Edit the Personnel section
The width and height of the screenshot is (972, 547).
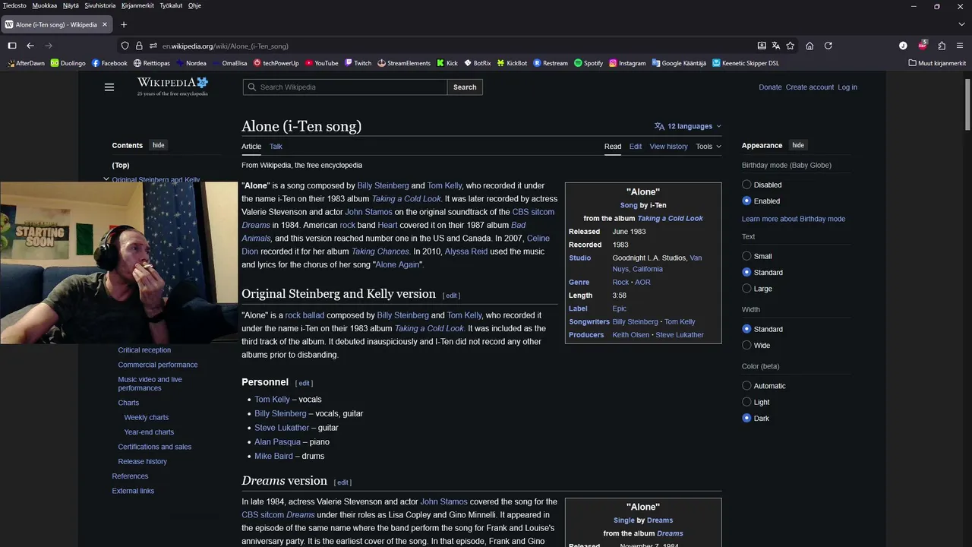[304, 383]
